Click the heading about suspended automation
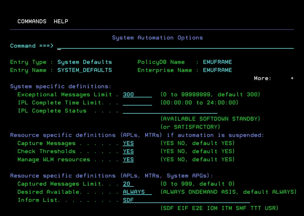 coord(137,135)
